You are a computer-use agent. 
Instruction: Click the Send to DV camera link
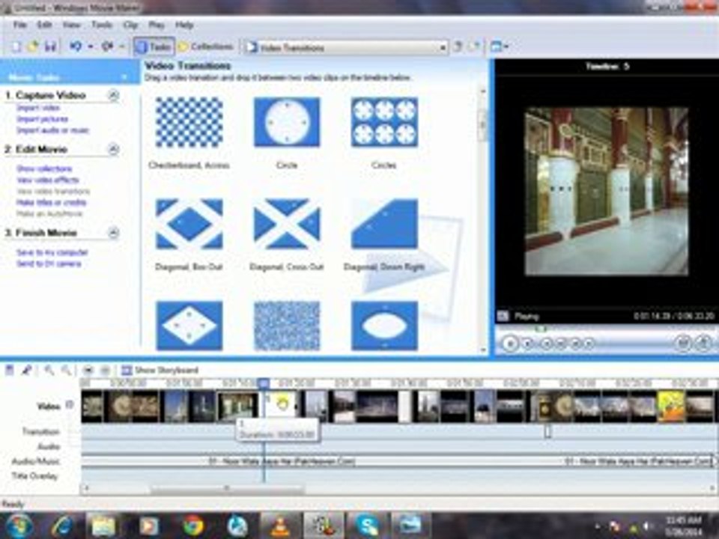(x=49, y=264)
